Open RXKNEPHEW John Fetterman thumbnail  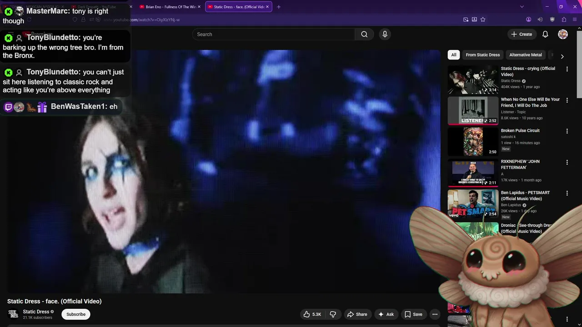(x=473, y=173)
